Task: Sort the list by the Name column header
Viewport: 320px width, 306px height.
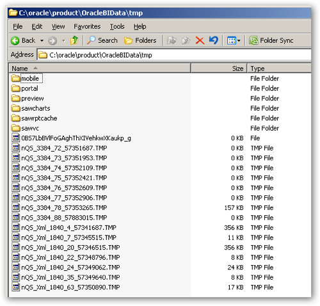Action: (100, 68)
